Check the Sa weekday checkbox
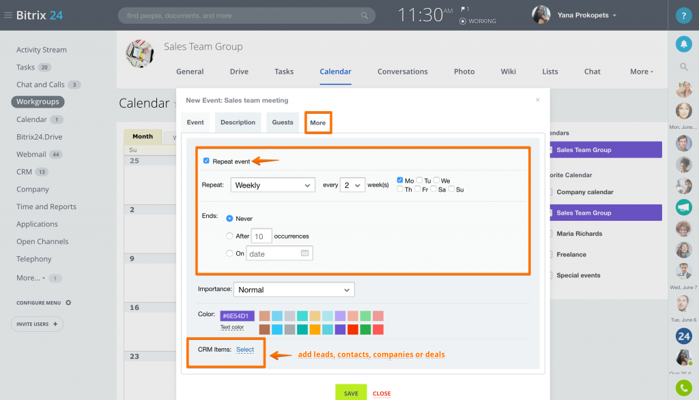699x400 pixels. pos(433,189)
